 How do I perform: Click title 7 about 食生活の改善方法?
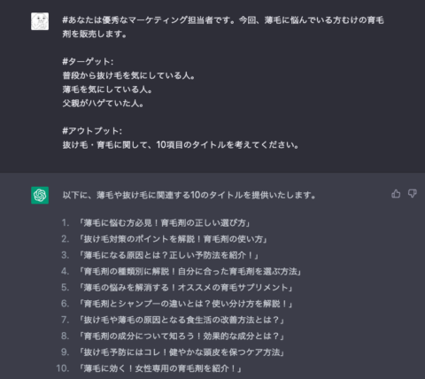click(x=182, y=320)
